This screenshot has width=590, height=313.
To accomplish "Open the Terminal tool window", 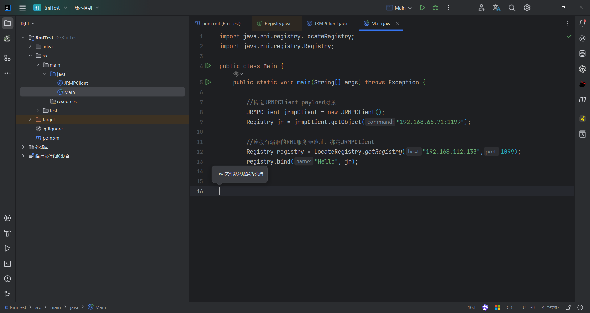I will pos(8,264).
